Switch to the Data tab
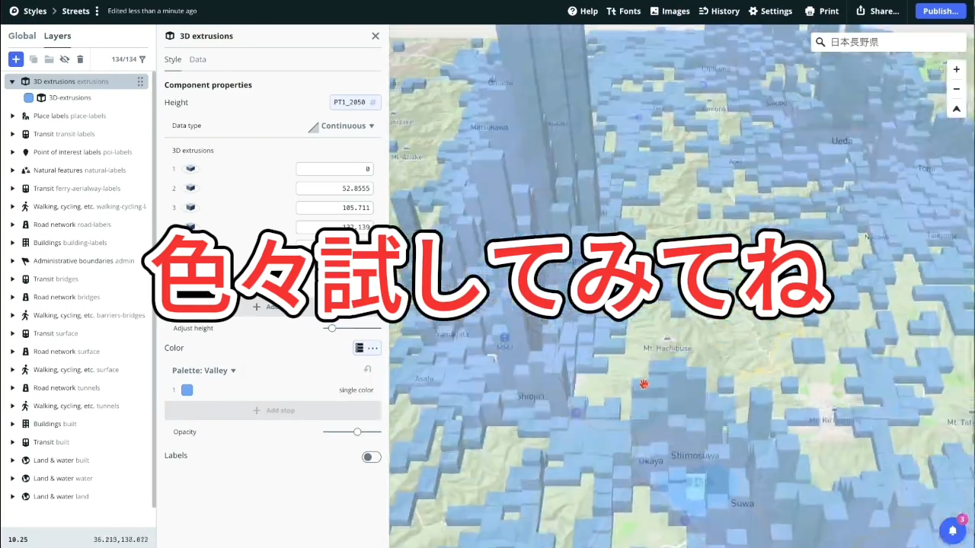This screenshot has height=548, width=975. [x=197, y=59]
